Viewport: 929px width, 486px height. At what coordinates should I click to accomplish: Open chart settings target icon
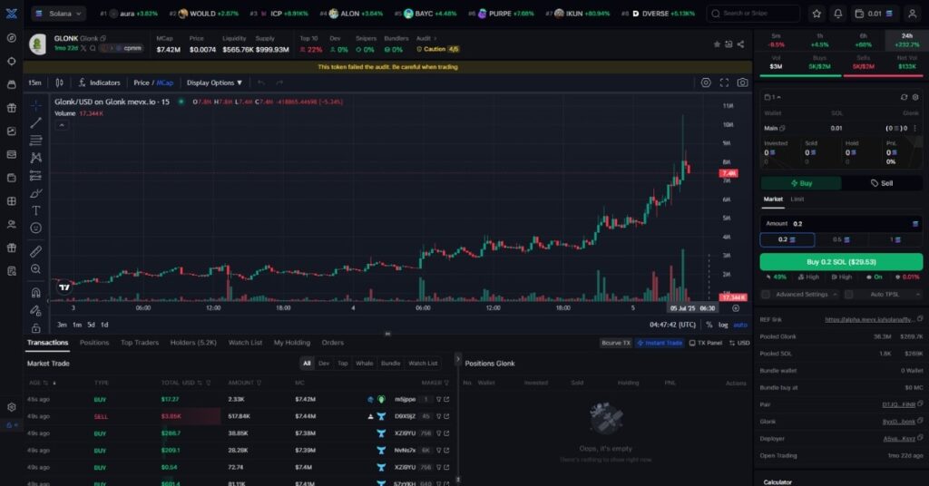tap(706, 83)
